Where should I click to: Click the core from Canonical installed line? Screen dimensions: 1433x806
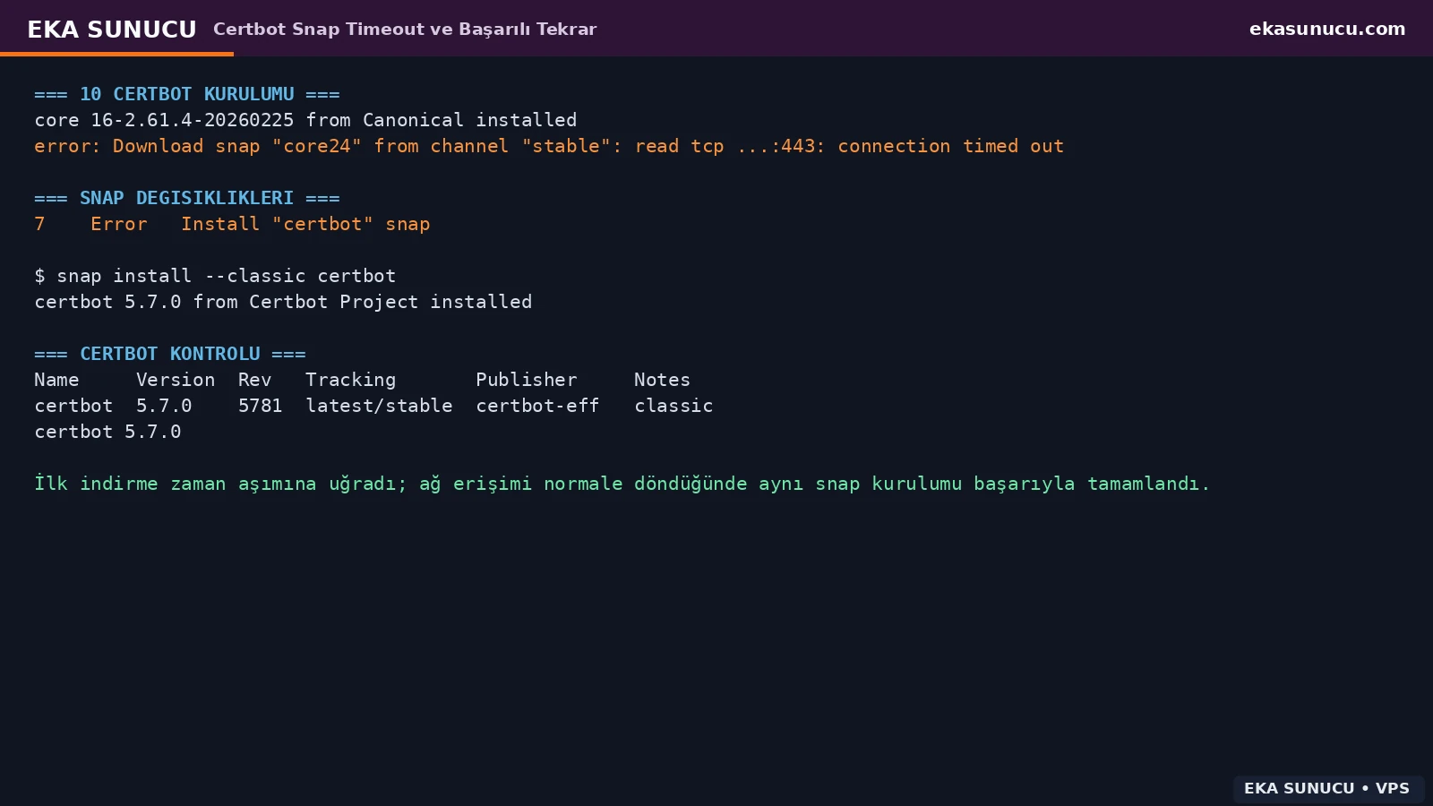point(305,120)
